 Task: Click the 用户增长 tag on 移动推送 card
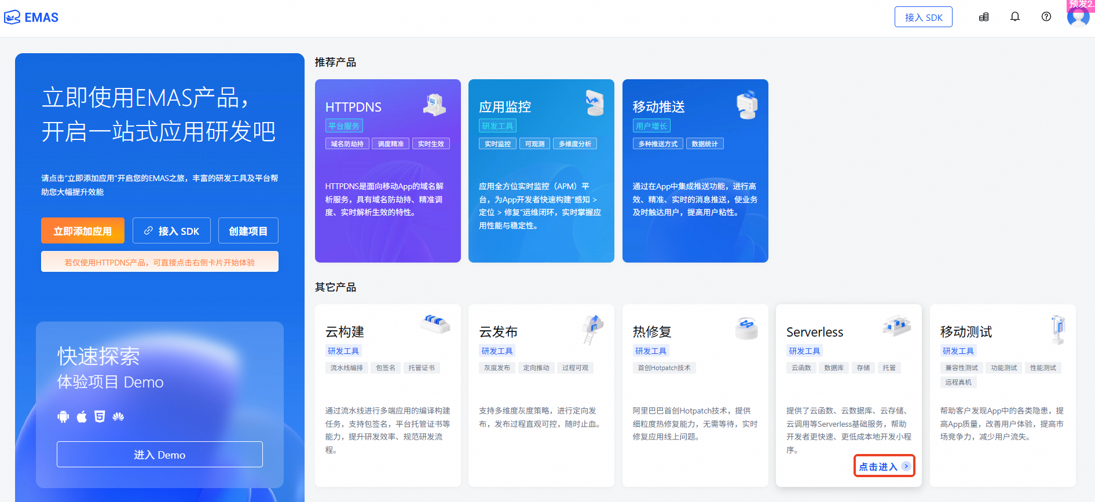pyautogui.click(x=651, y=125)
